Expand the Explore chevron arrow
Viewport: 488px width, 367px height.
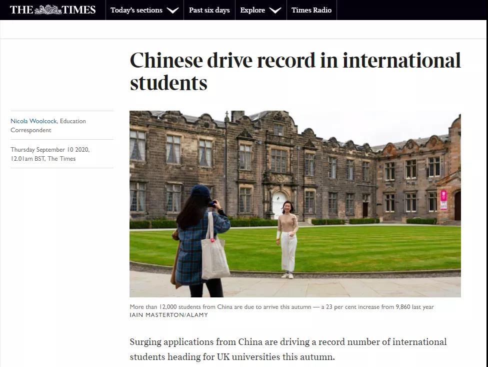[x=275, y=11]
